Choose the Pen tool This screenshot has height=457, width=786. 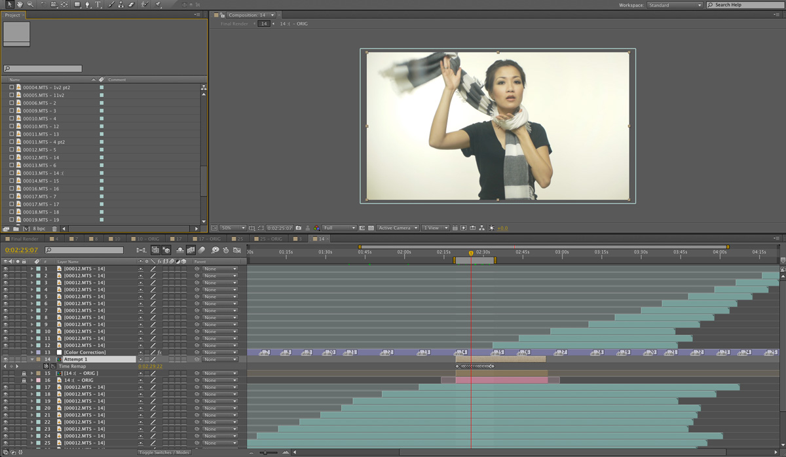click(x=88, y=5)
